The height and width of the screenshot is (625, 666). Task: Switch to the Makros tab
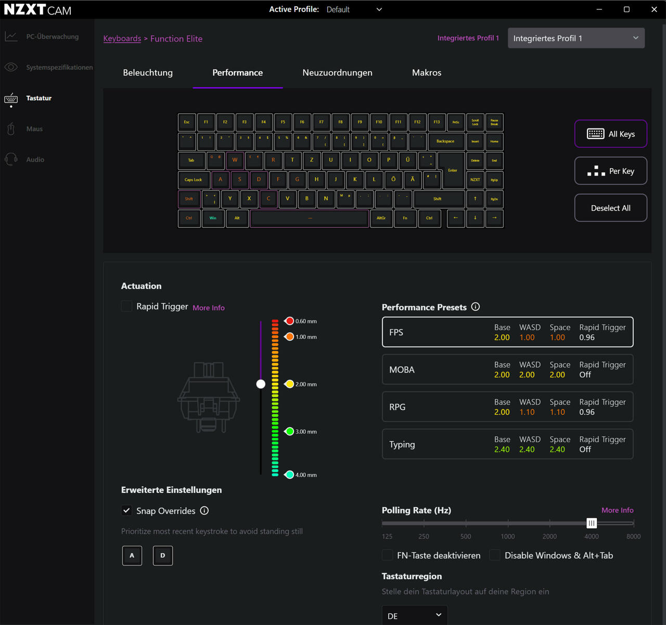[426, 73]
